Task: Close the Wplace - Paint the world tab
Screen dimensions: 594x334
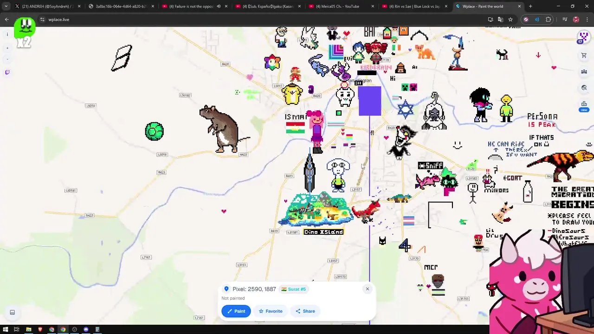Action: tap(519, 6)
